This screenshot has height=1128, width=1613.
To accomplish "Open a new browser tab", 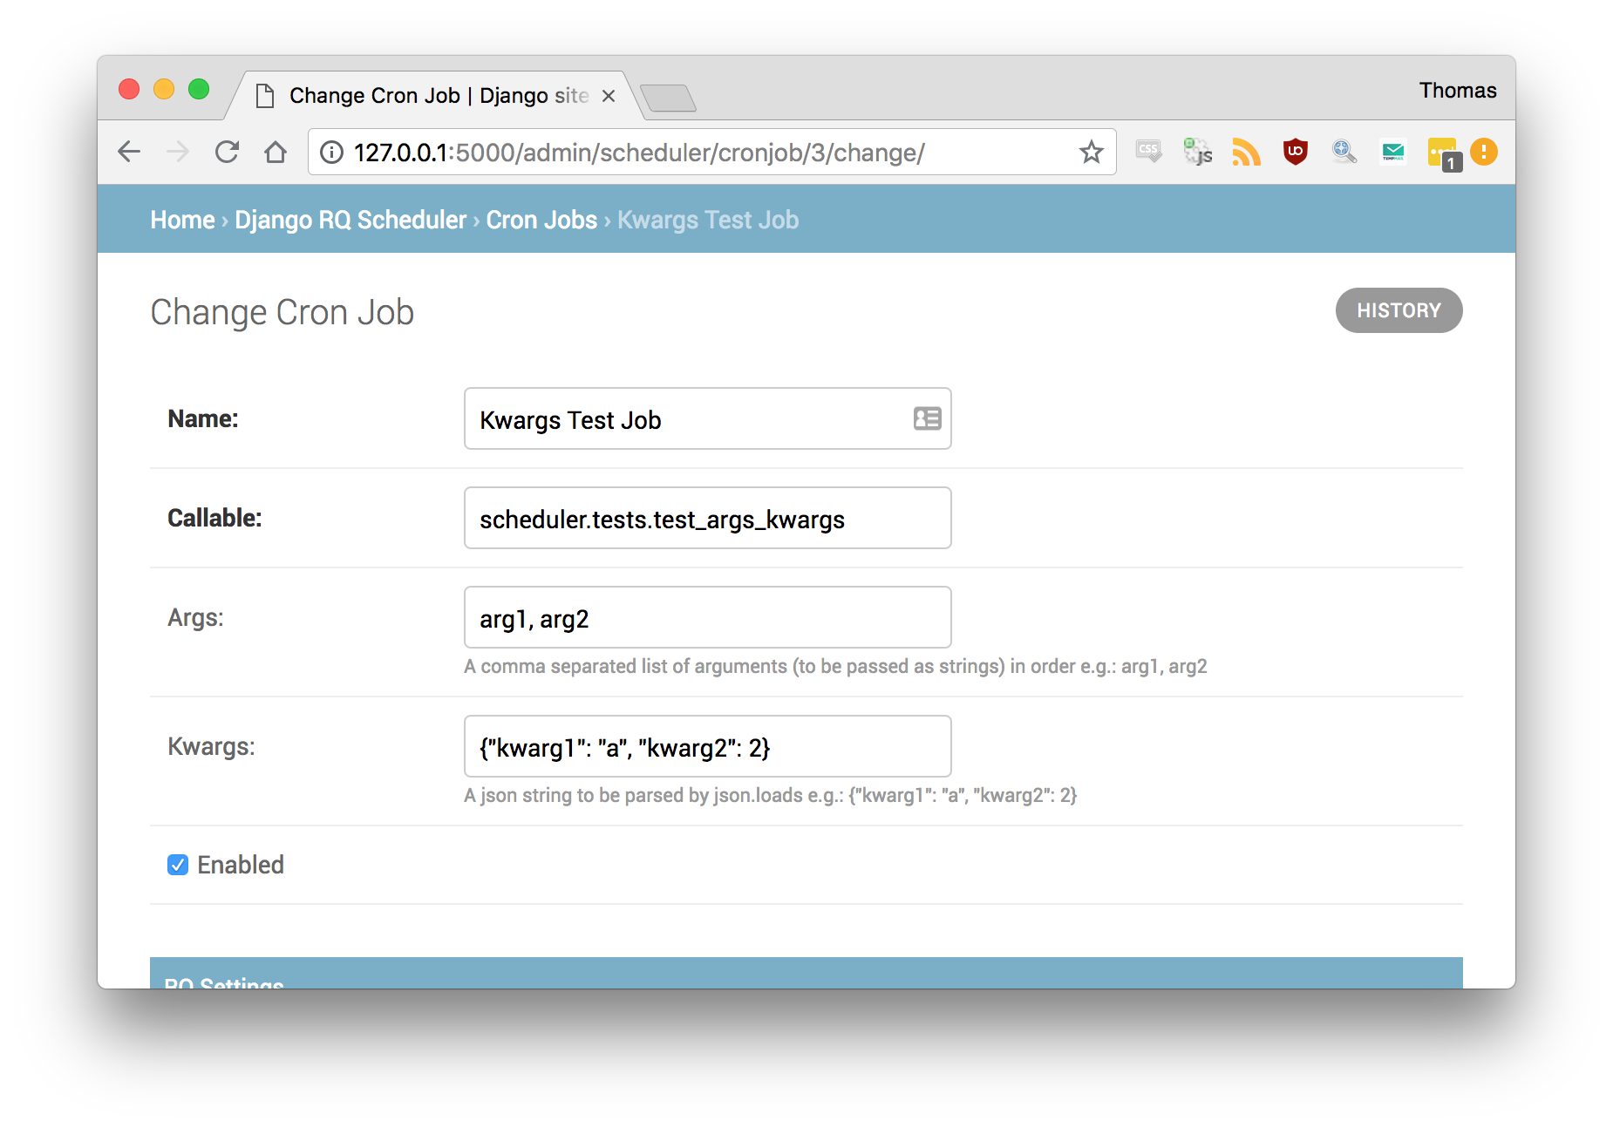I will pyautogui.click(x=668, y=98).
